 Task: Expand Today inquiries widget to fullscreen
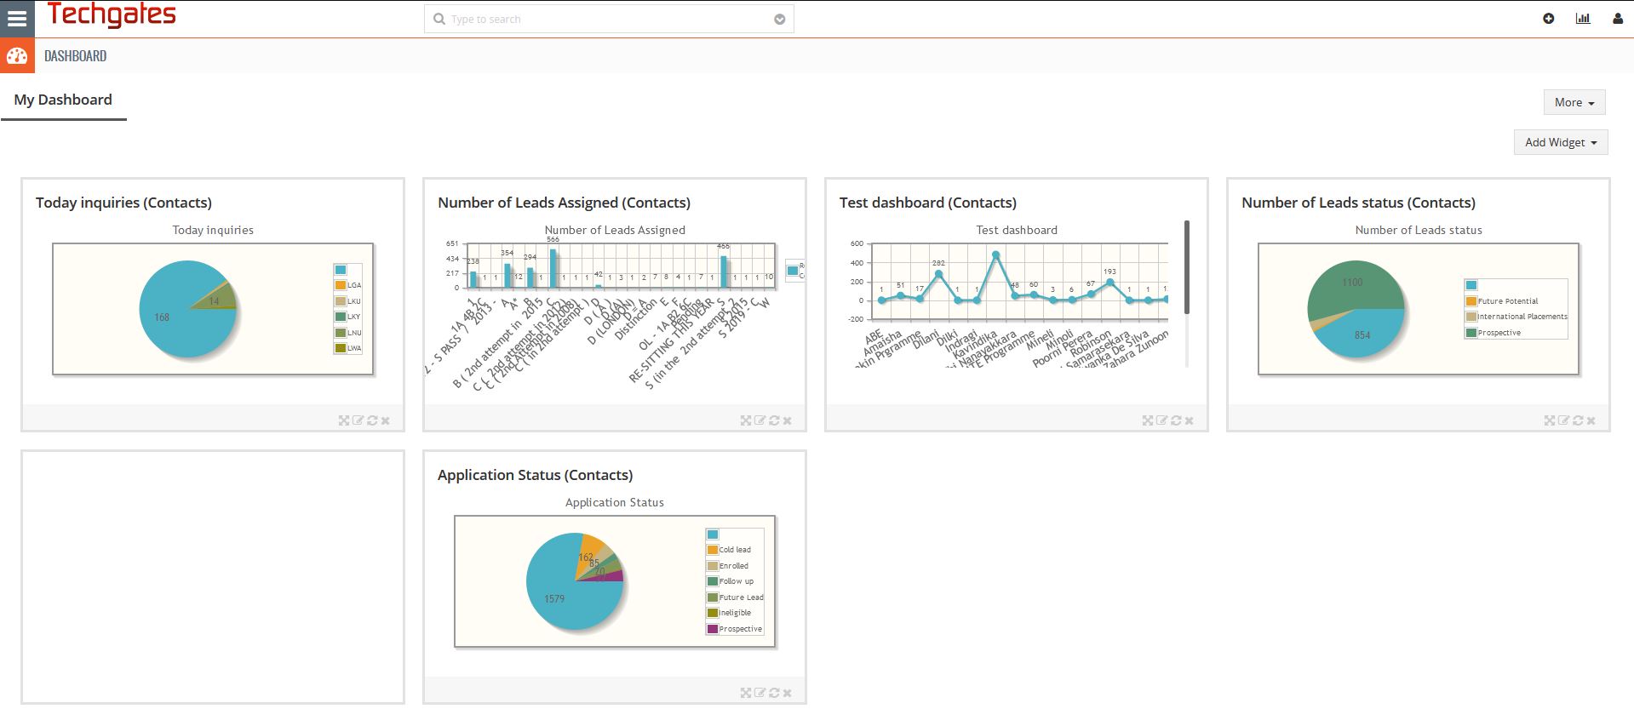(x=344, y=420)
